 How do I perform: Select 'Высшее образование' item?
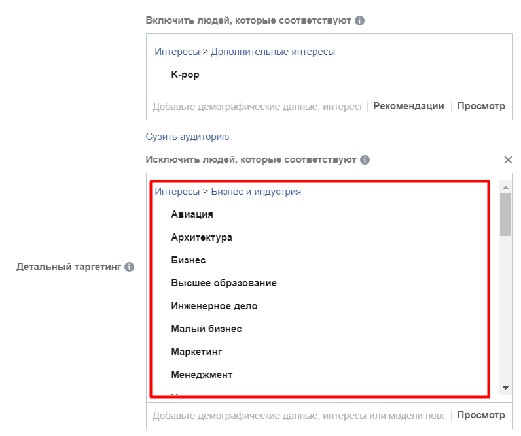pyautogui.click(x=224, y=283)
